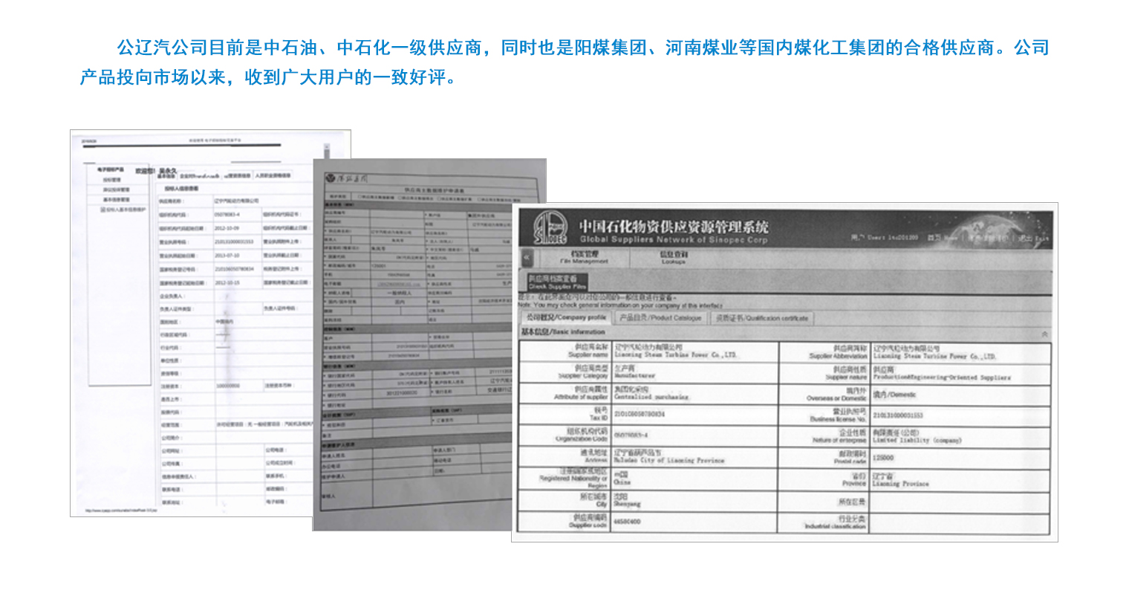
Task: Click the date 2013-07-10 in left document
Action: coord(227,255)
